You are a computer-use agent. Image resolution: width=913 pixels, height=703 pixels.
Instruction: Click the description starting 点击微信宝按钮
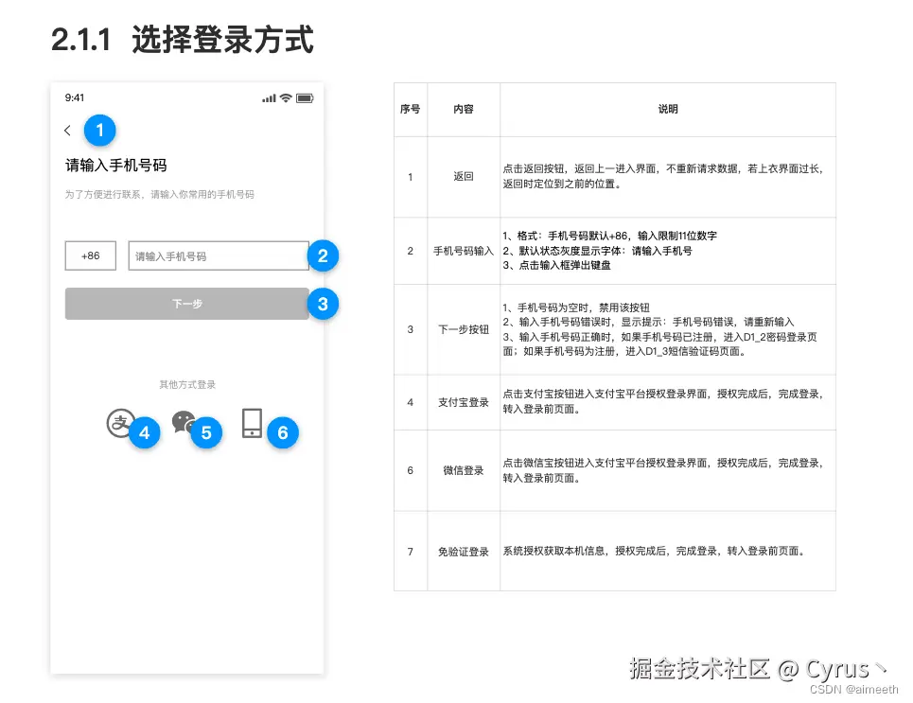pyautogui.click(x=663, y=470)
